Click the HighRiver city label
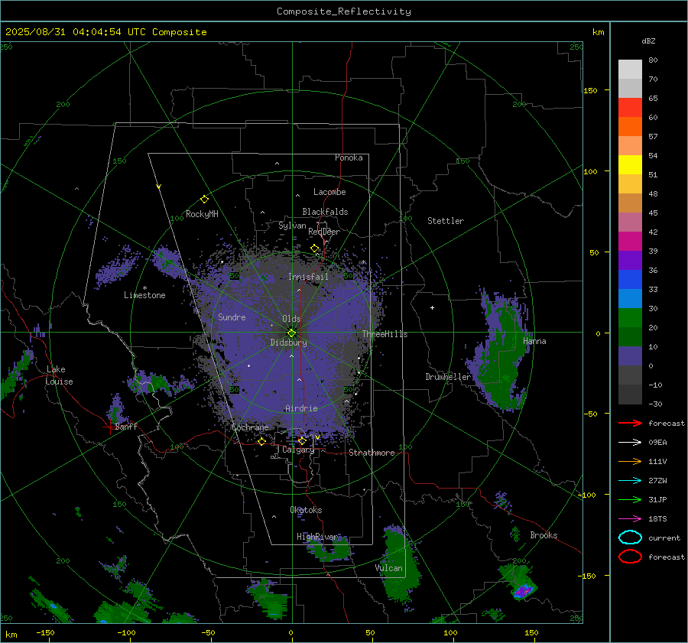Image resolution: width=688 pixels, height=643 pixels. click(317, 537)
